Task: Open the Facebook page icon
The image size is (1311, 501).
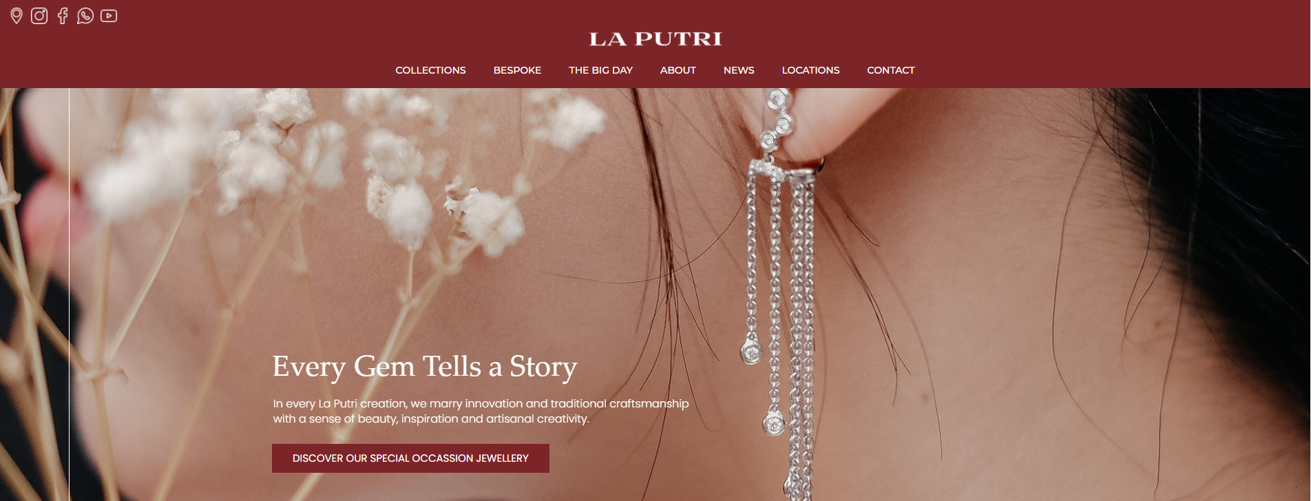Action: [63, 16]
